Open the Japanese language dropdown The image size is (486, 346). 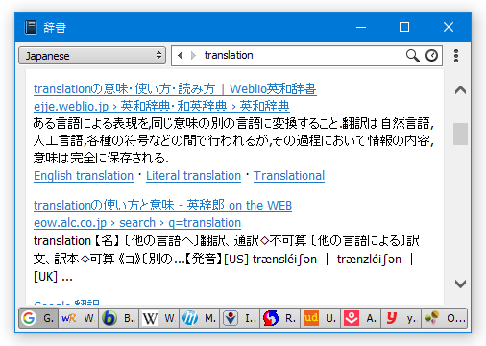coord(92,56)
